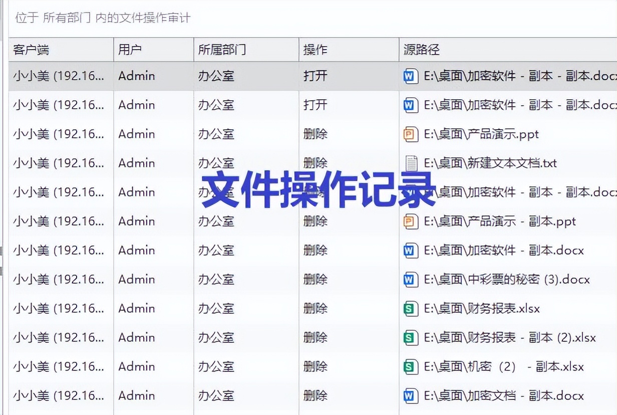Click the Word icon beside 加密软件 - 副本 - 副本.docx

pos(410,76)
